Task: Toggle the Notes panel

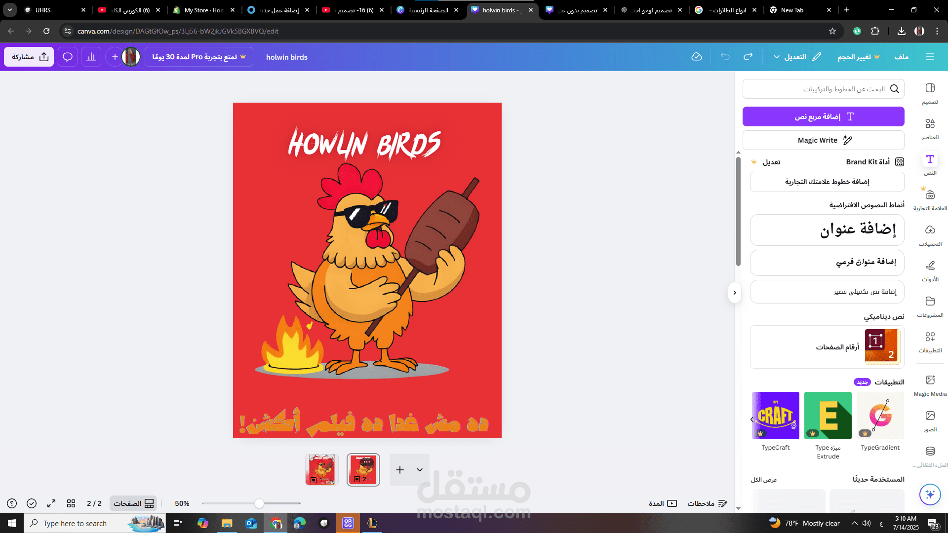Action: 707,503
